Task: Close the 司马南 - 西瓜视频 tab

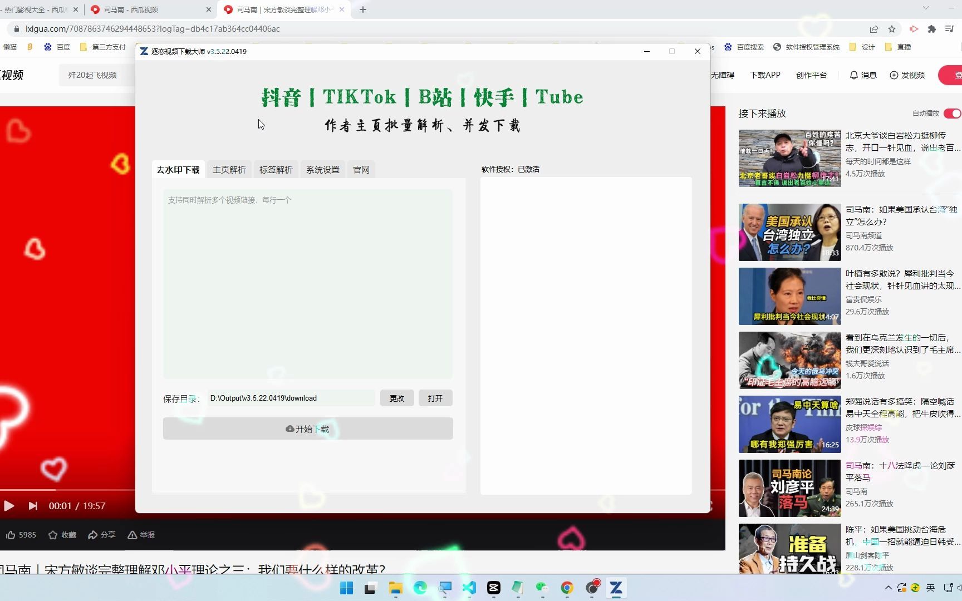Action: (209, 9)
